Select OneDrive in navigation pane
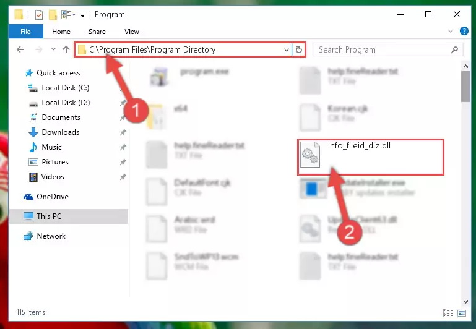The height and width of the screenshot is (329, 476). (x=53, y=197)
